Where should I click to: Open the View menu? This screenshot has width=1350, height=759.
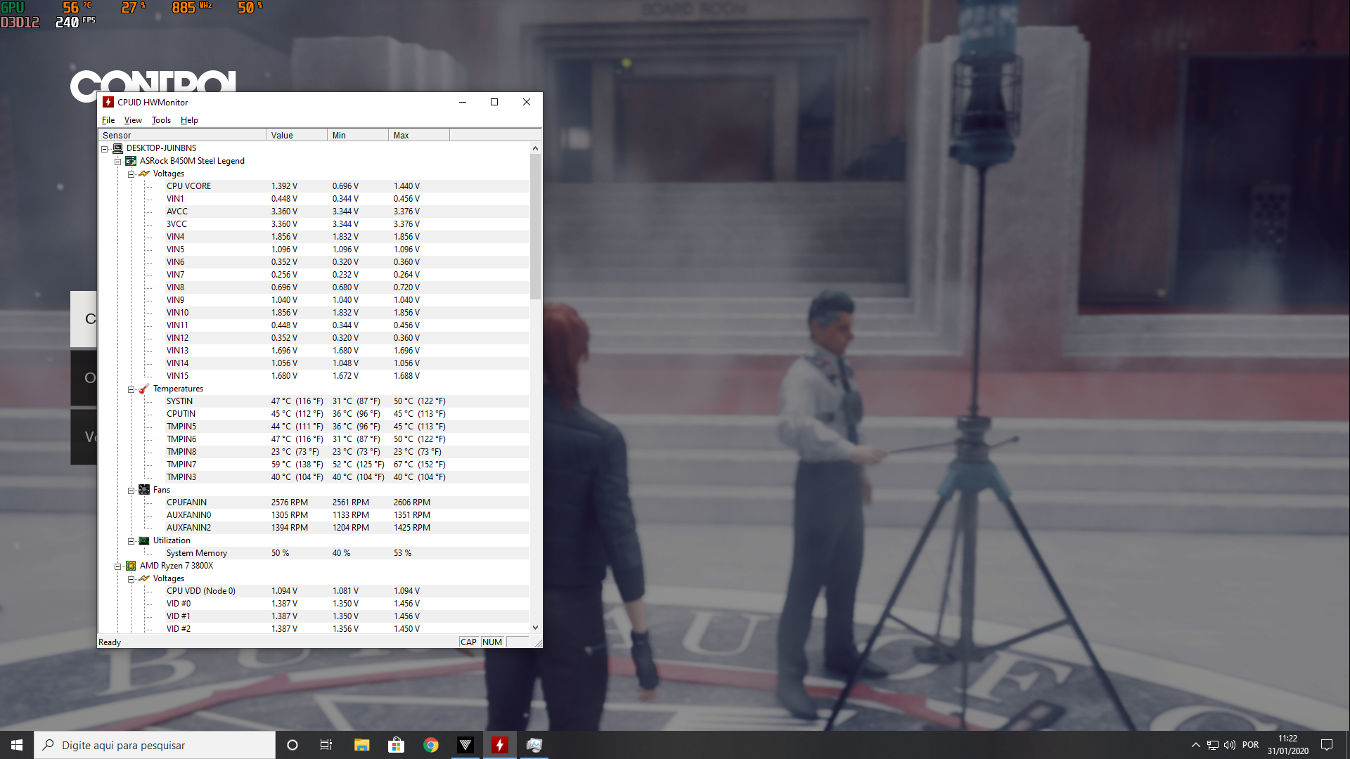(133, 120)
